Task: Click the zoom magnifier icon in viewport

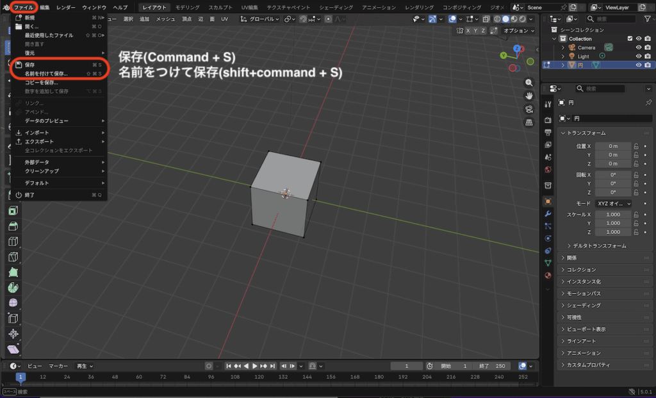Action: (529, 83)
